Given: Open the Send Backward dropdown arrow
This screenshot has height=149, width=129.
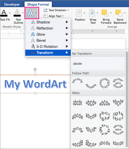Looking at the screenshot, I should click(x=125, y=13).
